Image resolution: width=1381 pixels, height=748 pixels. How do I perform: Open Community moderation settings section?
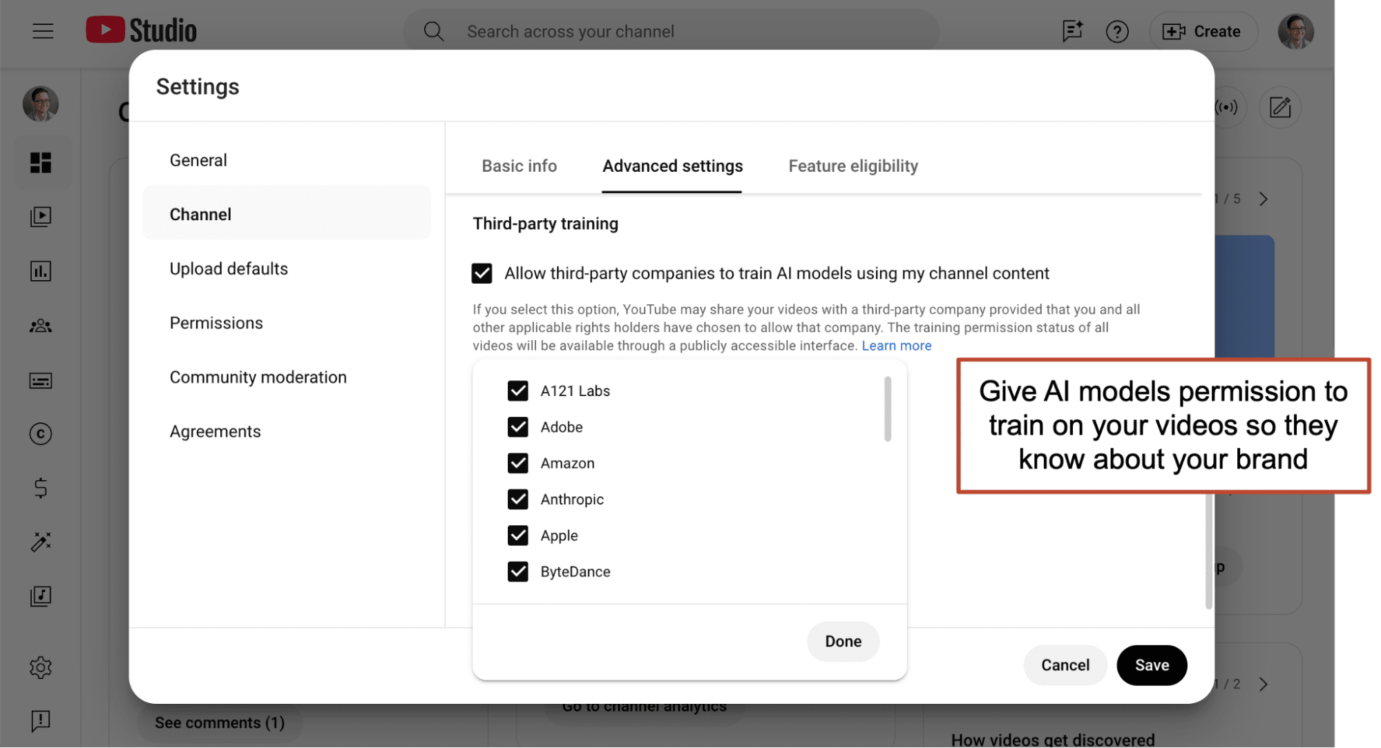point(287,377)
